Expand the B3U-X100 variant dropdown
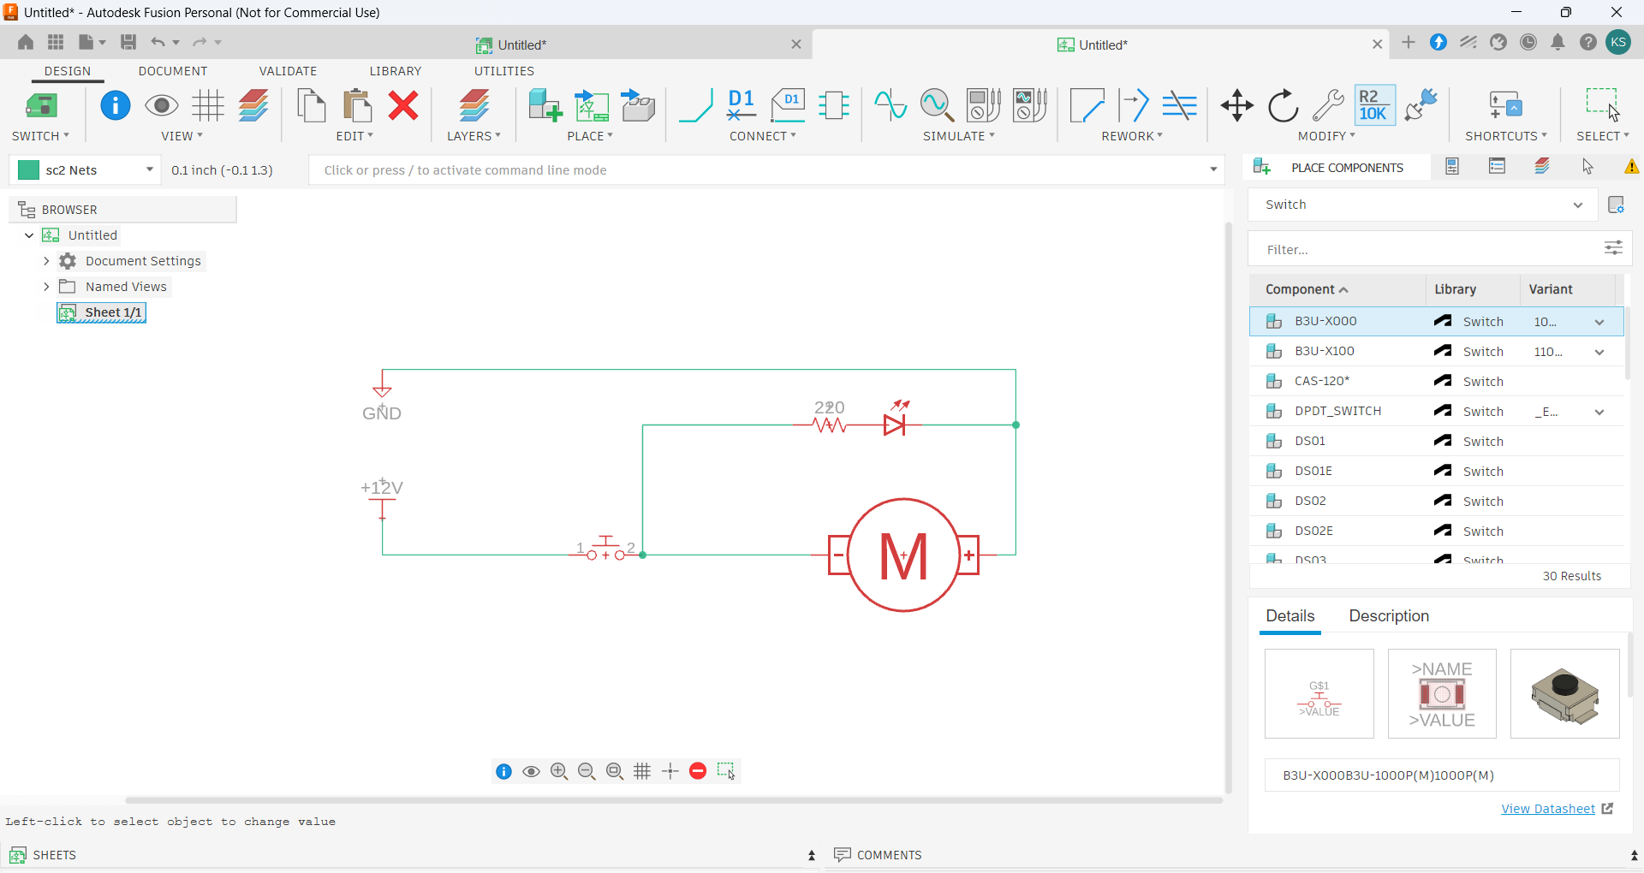This screenshot has width=1644, height=873. point(1599,352)
